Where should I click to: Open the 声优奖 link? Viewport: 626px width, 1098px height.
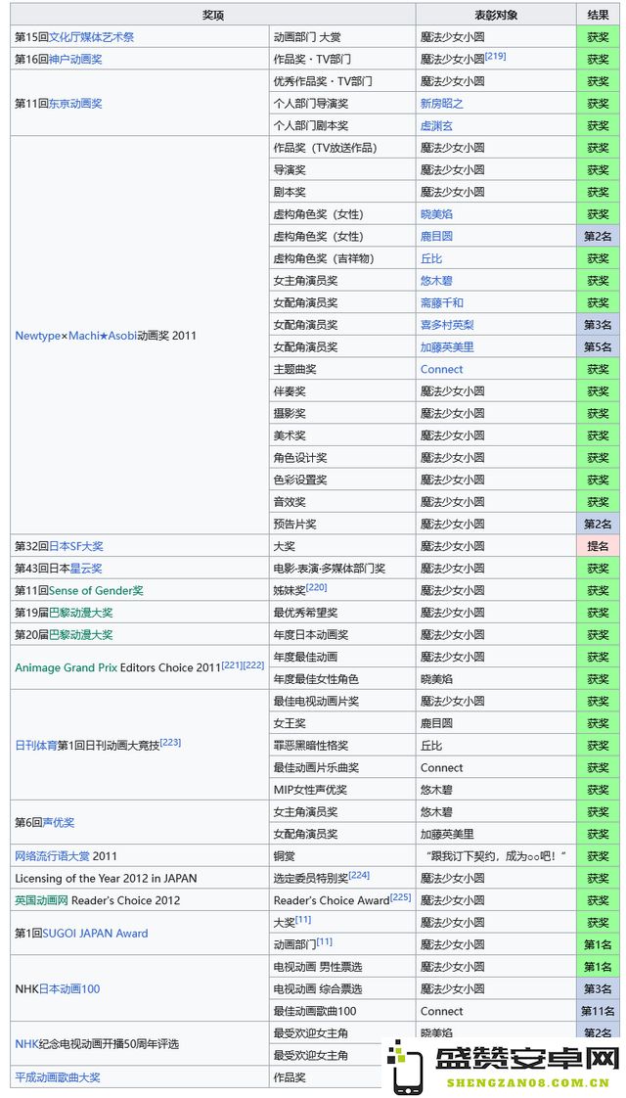coord(59,823)
